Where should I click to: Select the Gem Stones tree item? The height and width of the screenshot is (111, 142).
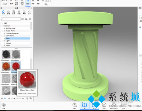(10, 36)
